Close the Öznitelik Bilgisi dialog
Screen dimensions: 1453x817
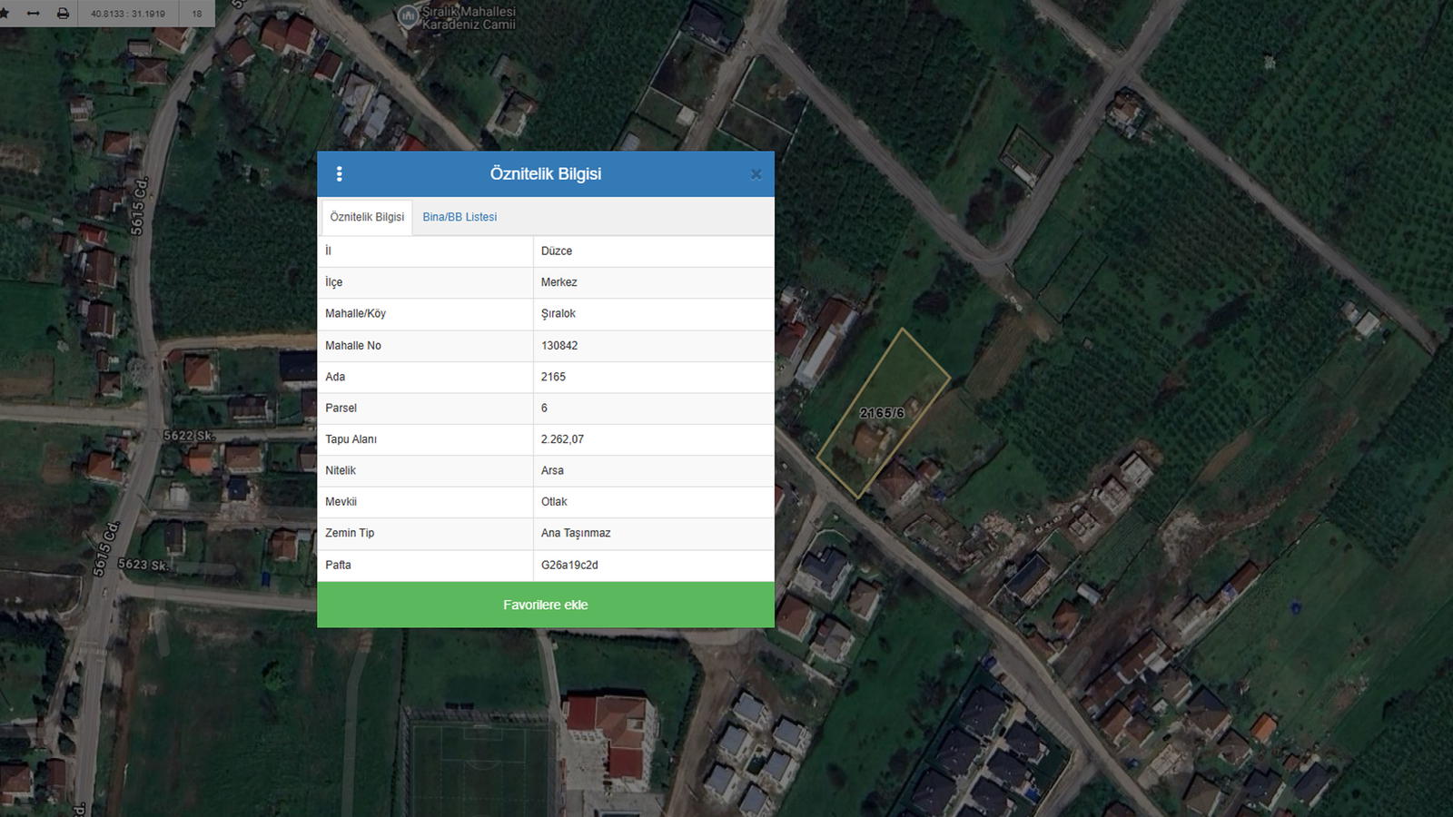(756, 174)
